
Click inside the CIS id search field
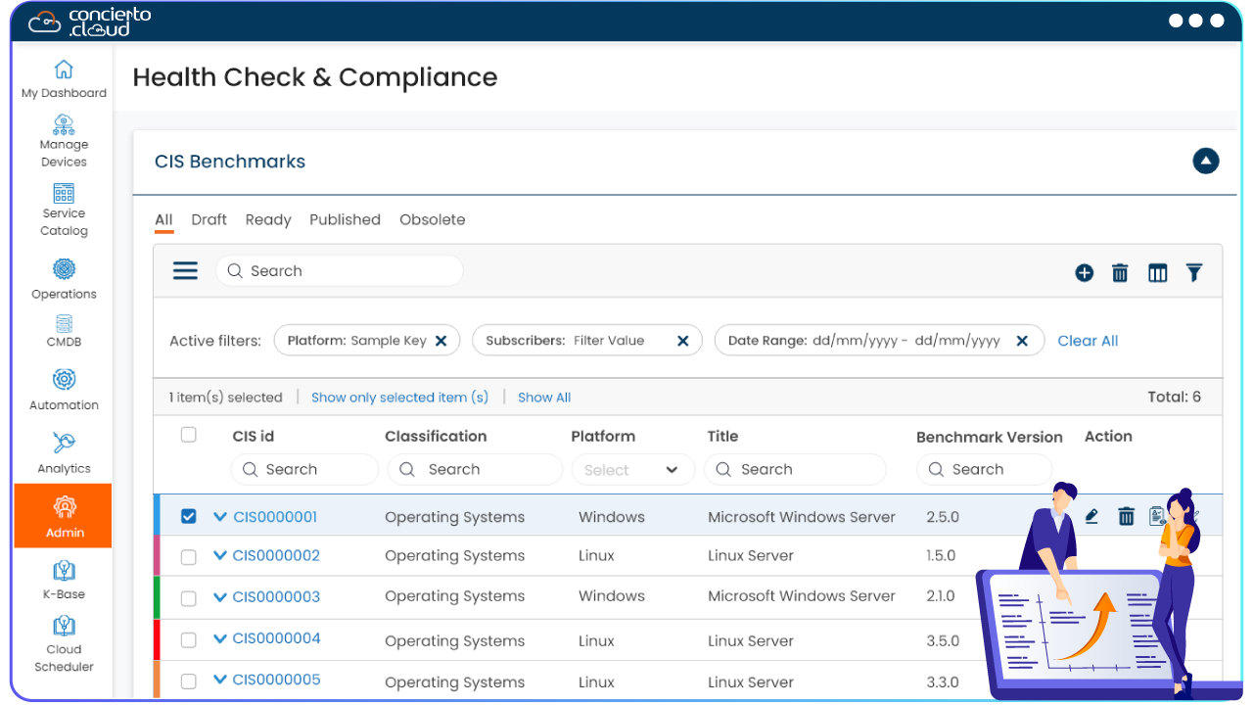(304, 469)
